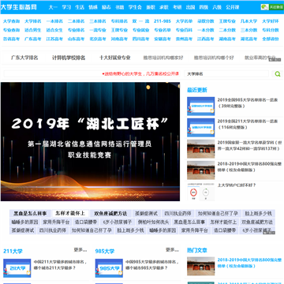
Task: Click the thumbnail beside 2019全国211大学名单 article
Action: [x=200, y=128]
